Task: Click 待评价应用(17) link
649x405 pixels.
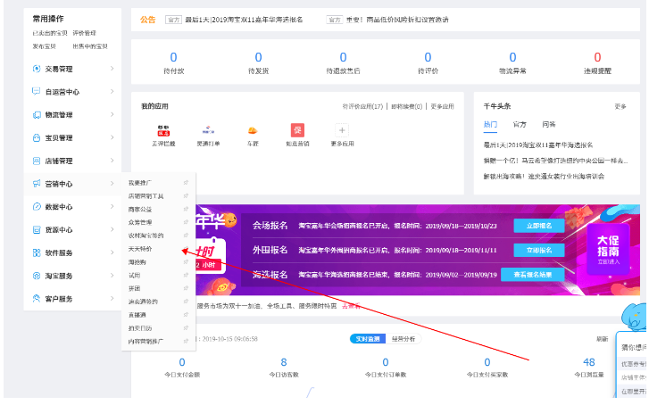Action: pyautogui.click(x=362, y=106)
